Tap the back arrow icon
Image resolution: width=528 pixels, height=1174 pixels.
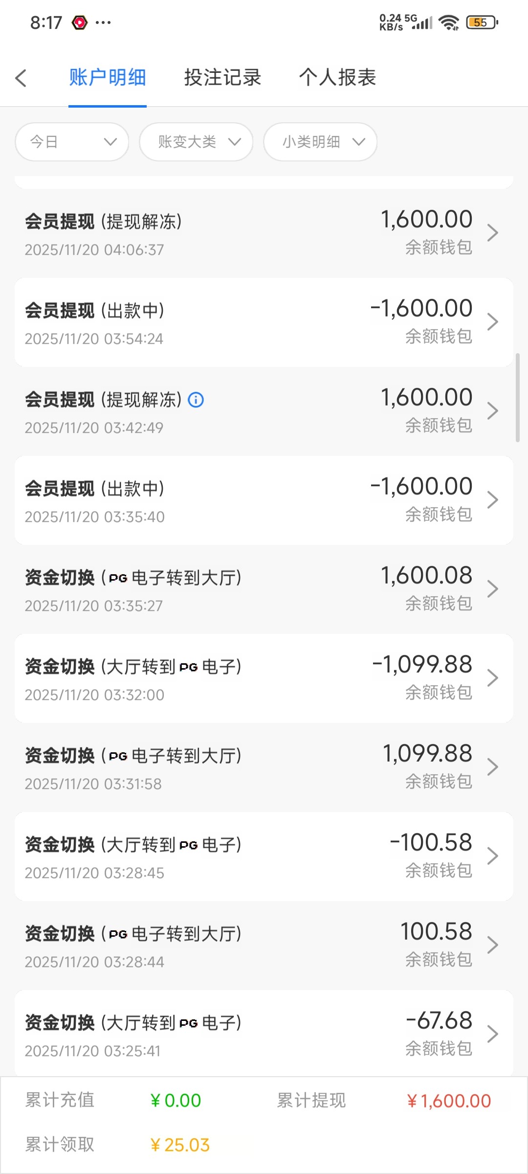pyautogui.click(x=21, y=78)
